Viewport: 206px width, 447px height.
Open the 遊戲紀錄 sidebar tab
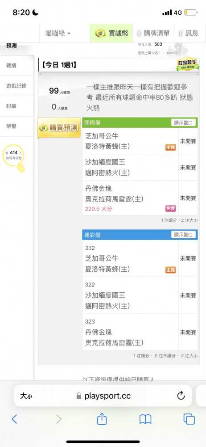(17, 86)
